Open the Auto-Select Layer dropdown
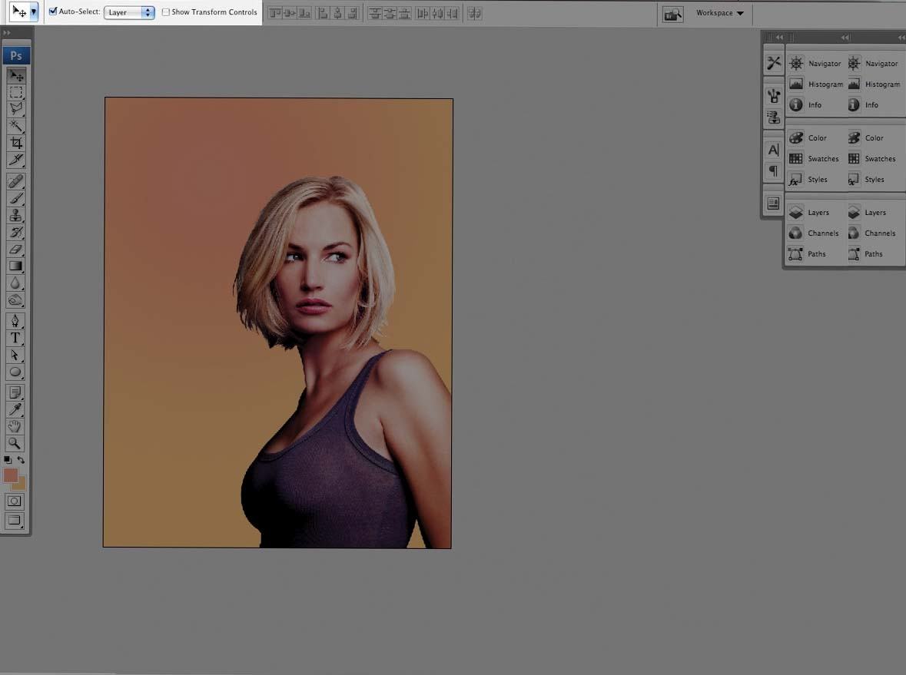Viewport: 906px width, 675px height. pyautogui.click(x=129, y=12)
